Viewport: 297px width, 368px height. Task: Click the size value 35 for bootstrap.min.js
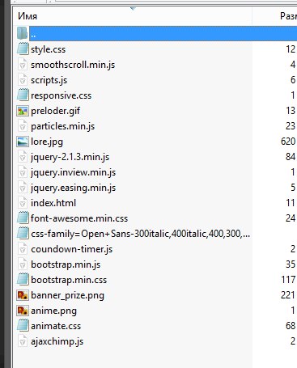[x=291, y=264]
